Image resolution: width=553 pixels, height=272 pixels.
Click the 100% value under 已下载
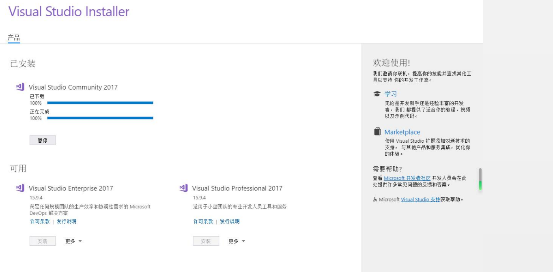pyautogui.click(x=36, y=103)
